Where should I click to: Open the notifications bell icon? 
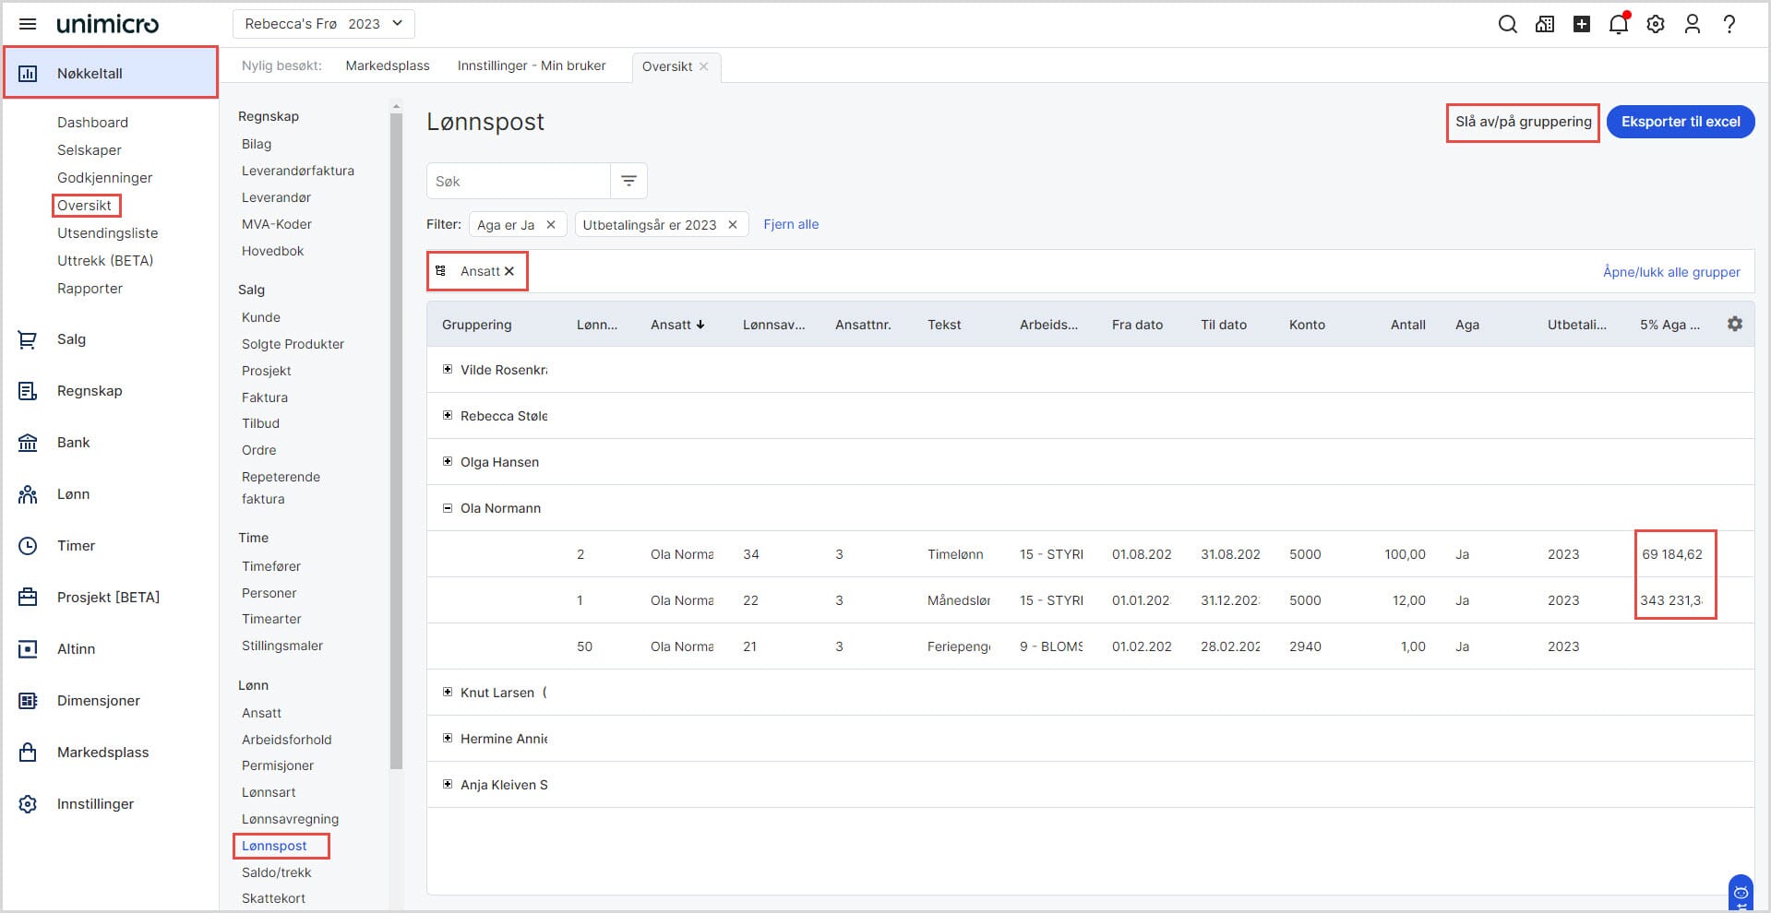[x=1618, y=24]
